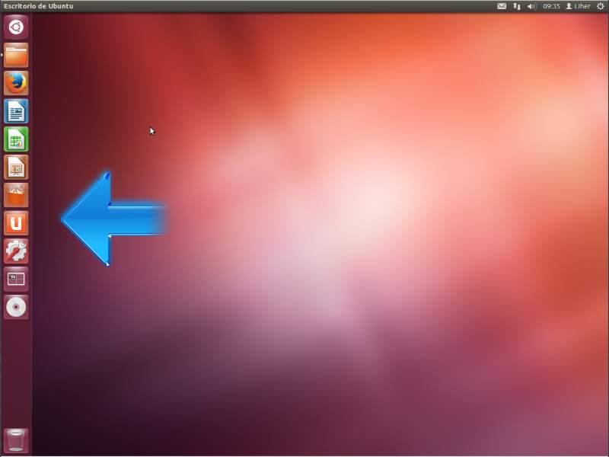Open the Workspace Switcher icon

coord(16,279)
